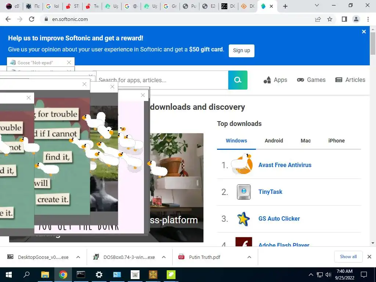Select the Mac top downloads tab
This screenshot has width=376, height=282.
(x=306, y=141)
